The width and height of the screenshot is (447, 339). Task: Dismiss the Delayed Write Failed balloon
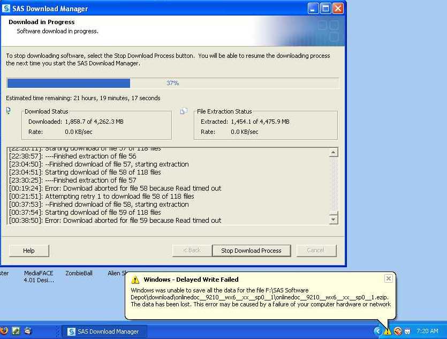389,278
